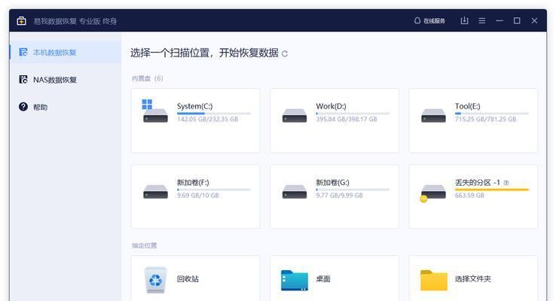Click the 选择文件夹 label
556x301 pixels.
472,278
